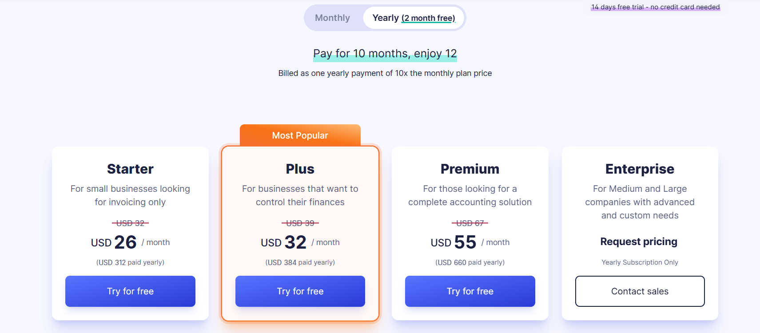The image size is (760, 333).
Task: Click the 14 days free trial note
Action: (x=655, y=7)
